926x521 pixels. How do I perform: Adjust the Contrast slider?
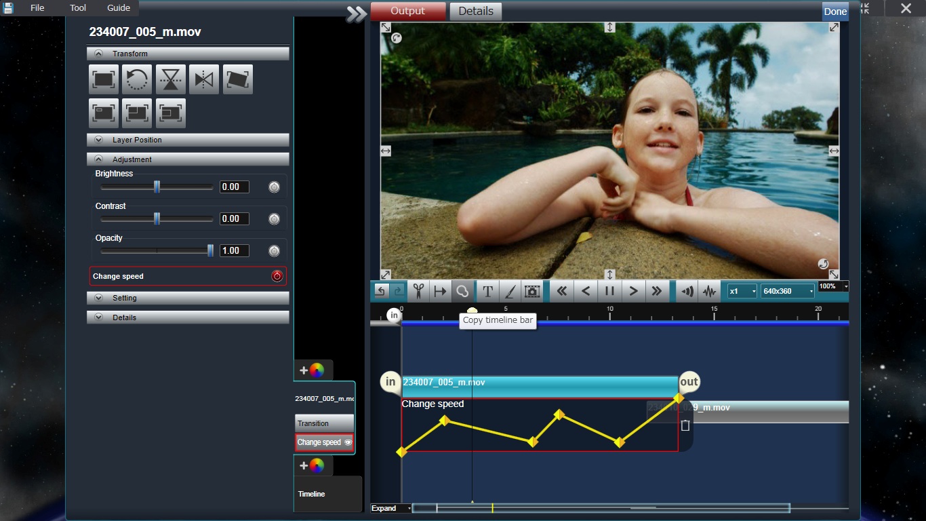click(x=157, y=219)
